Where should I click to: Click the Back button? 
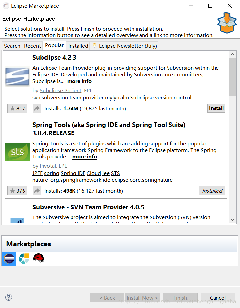click(107, 298)
